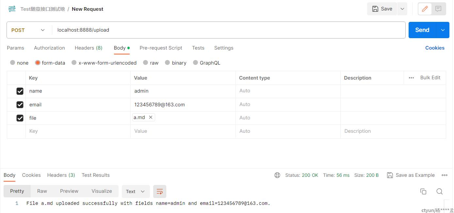The height and width of the screenshot is (213, 454).
Task: Copy the response with the copy icon
Action: click(423, 191)
